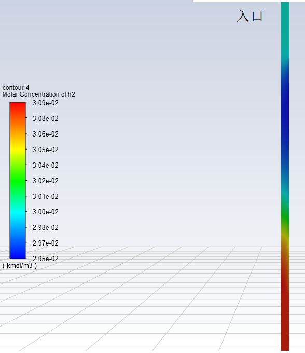Image resolution: width=305 pixels, height=353 pixels.
Task: Click the 3.04e-02 legend value
Action: click(46, 165)
